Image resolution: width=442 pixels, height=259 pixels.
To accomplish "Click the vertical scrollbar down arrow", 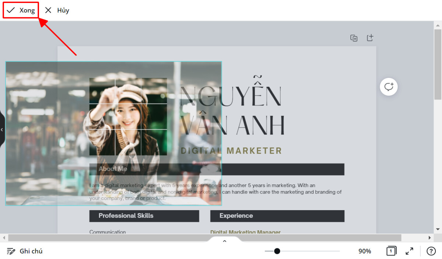I will (438, 229).
